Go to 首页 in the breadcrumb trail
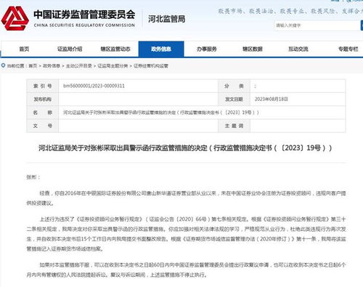363x287 pixels. pyautogui.click(x=33, y=66)
